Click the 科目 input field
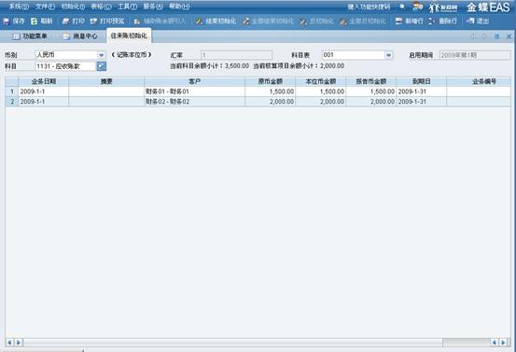This screenshot has height=352, width=516. [x=66, y=66]
